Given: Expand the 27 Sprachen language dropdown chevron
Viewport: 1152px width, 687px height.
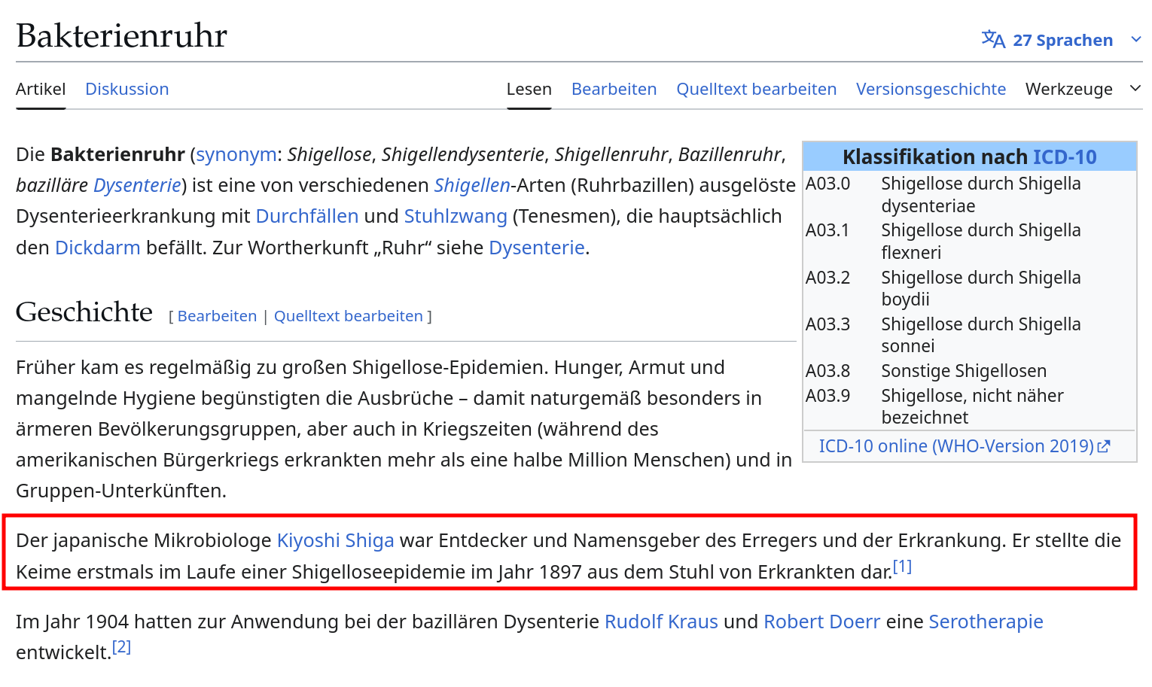Looking at the screenshot, I should 1136,39.
